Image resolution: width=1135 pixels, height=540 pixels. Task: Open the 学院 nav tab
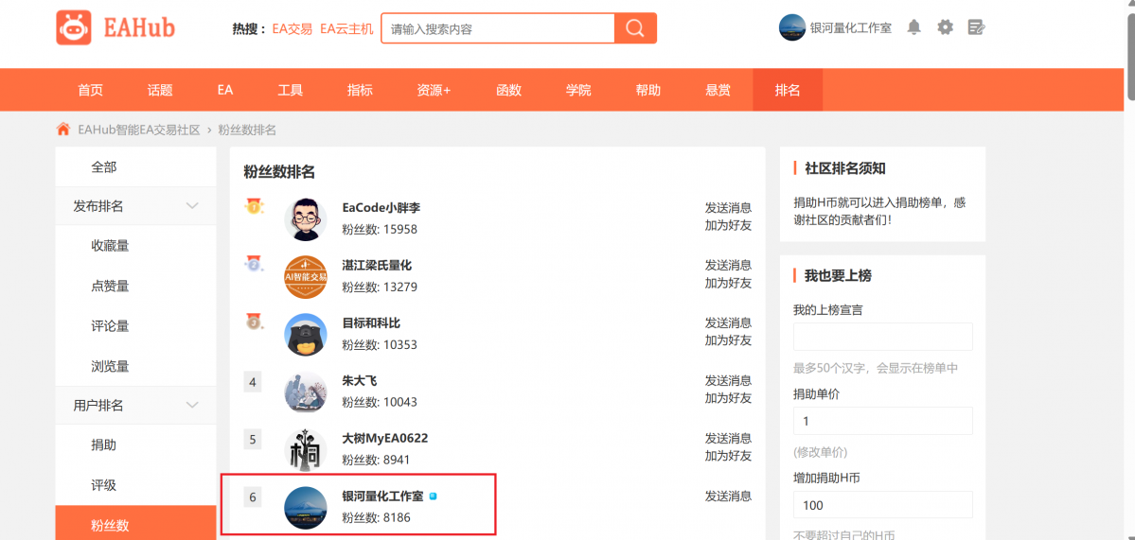(578, 91)
